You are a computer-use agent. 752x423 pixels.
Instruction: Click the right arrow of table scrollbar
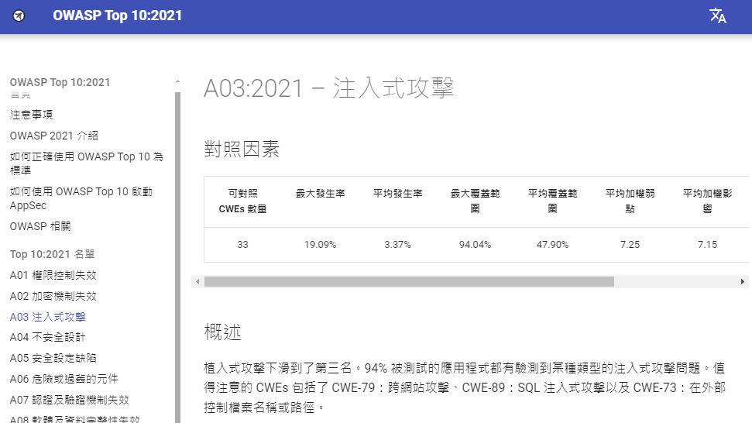point(743,282)
